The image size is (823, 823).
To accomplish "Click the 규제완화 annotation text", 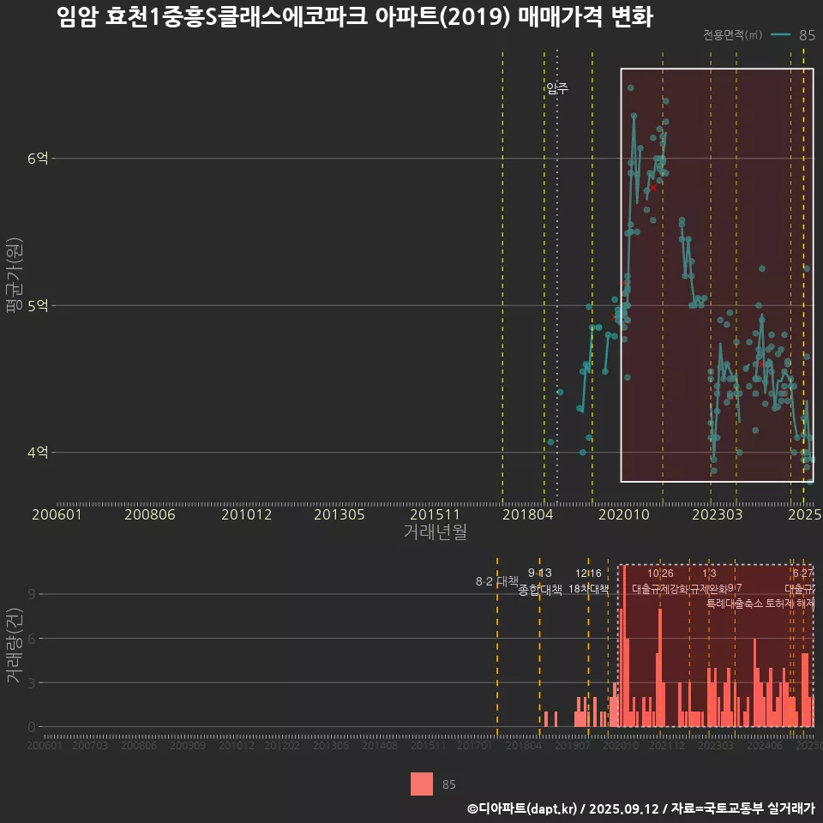I will tap(709, 588).
